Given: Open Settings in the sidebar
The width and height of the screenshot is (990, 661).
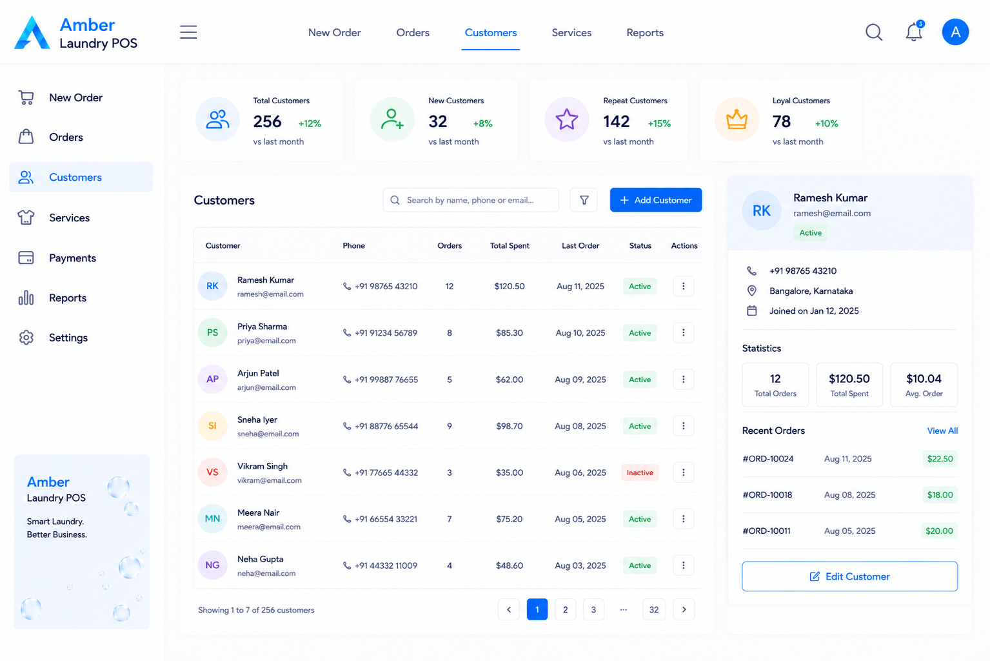Looking at the screenshot, I should (81, 338).
